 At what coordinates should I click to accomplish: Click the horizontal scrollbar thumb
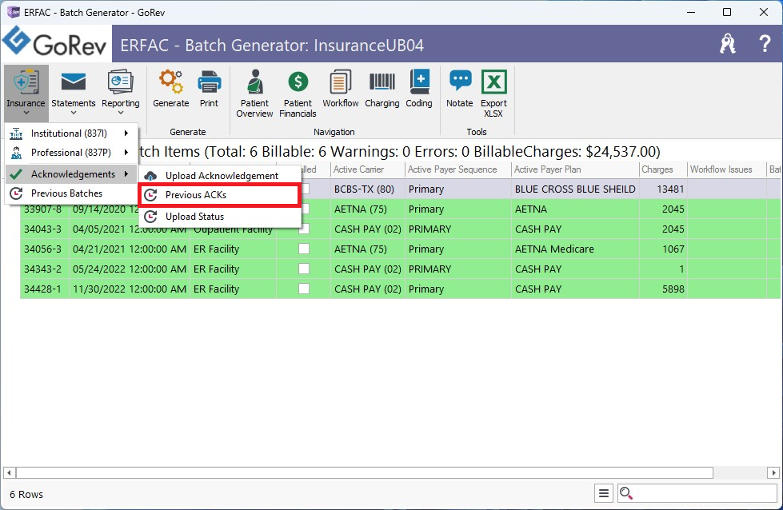pos(365,472)
